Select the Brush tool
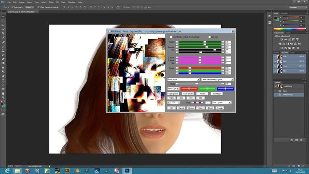Image resolution: width=309 pixels, height=174 pixels. [3, 46]
